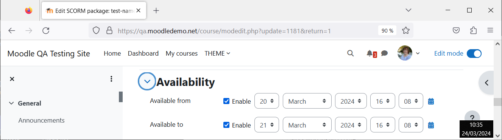
Task: Open the Announcements link in course index
Action: [42, 120]
